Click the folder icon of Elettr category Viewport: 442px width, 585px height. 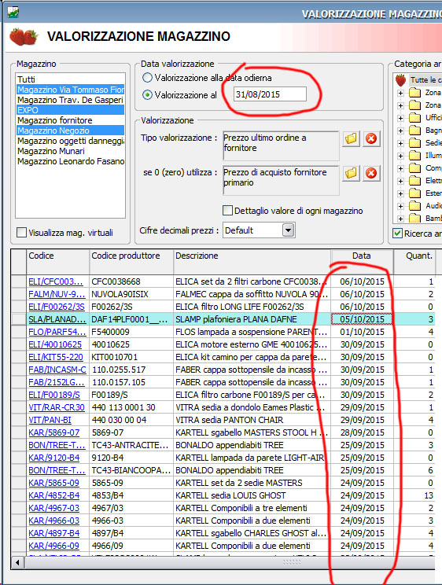pos(414,181)
